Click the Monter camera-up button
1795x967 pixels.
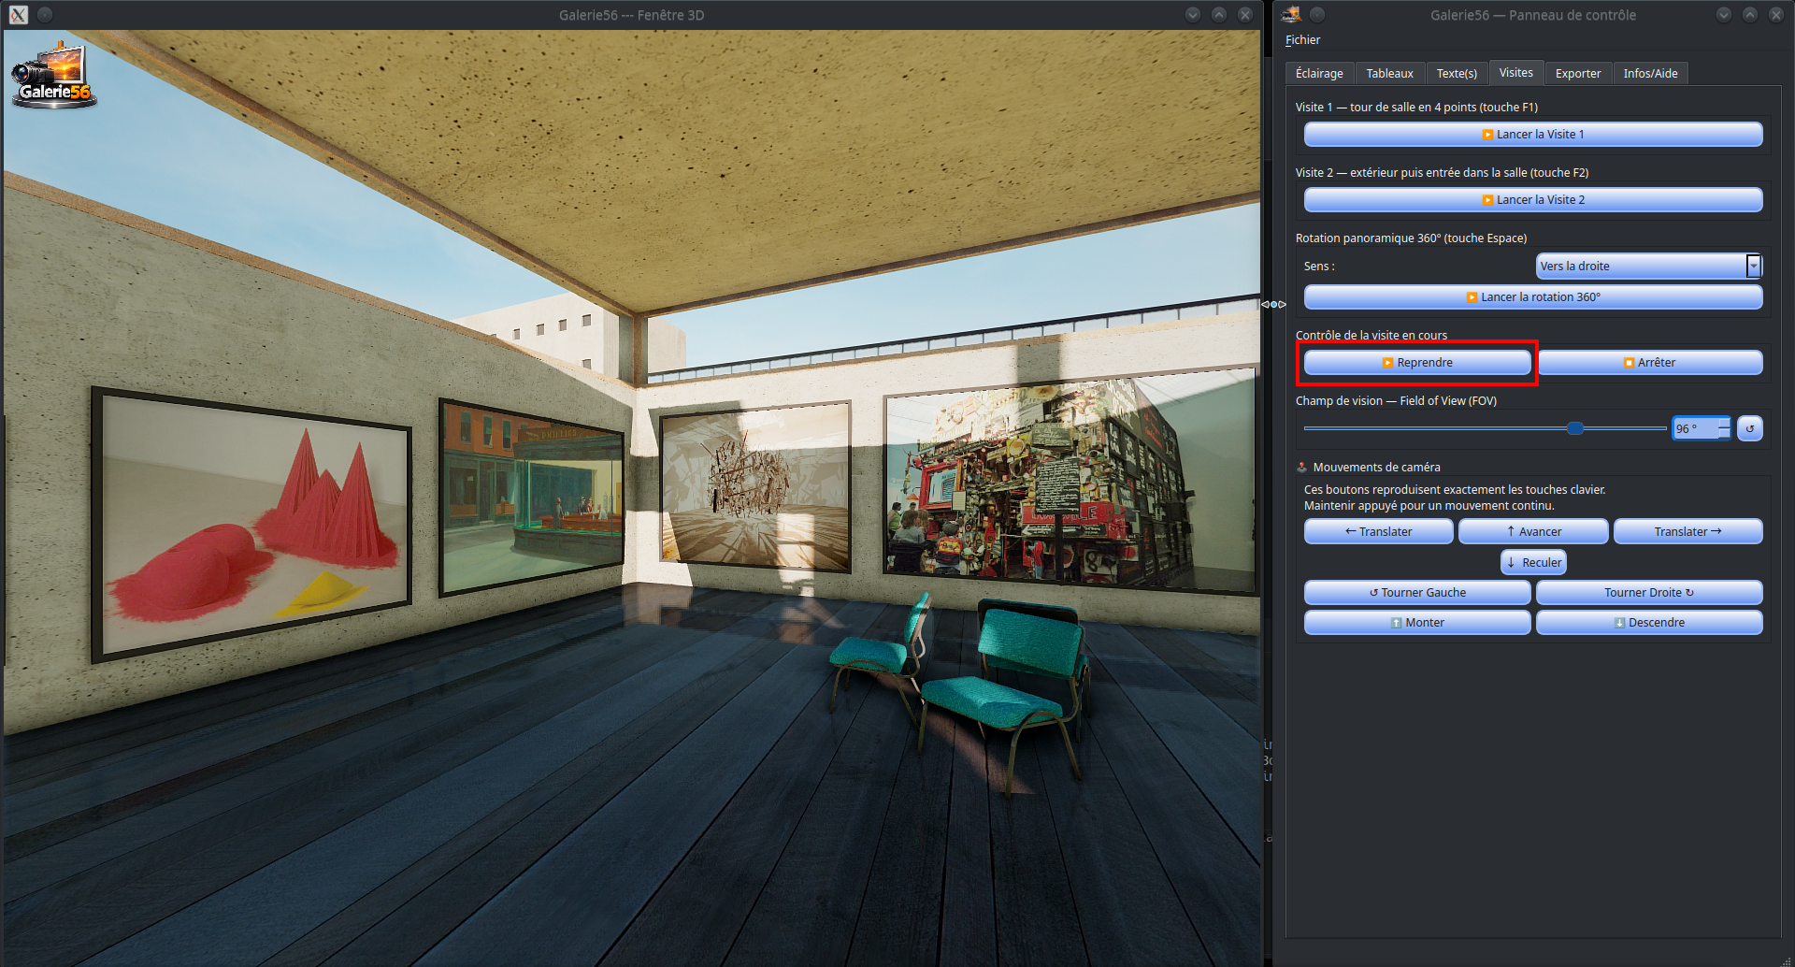coord(1417,623)
